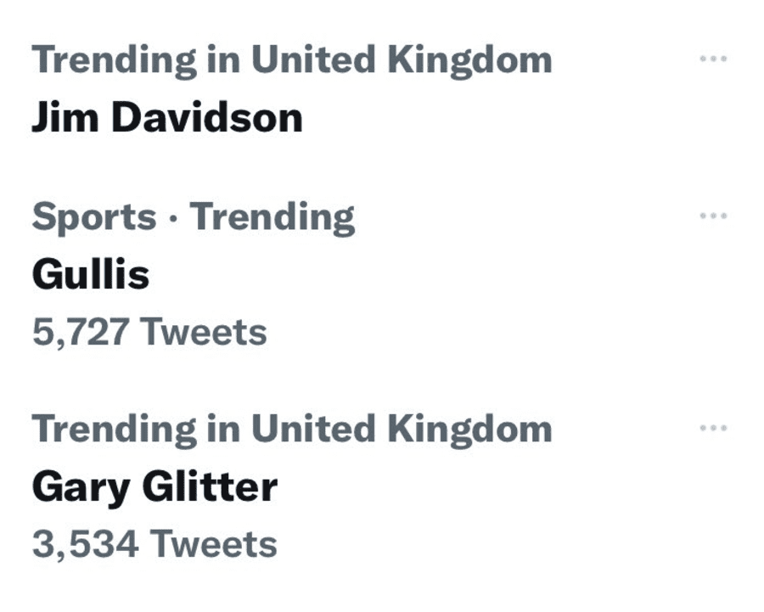Click Trending in United Kingdom above Gary Glitter
Screen dimensions: 764x612
tap(291, 429)
